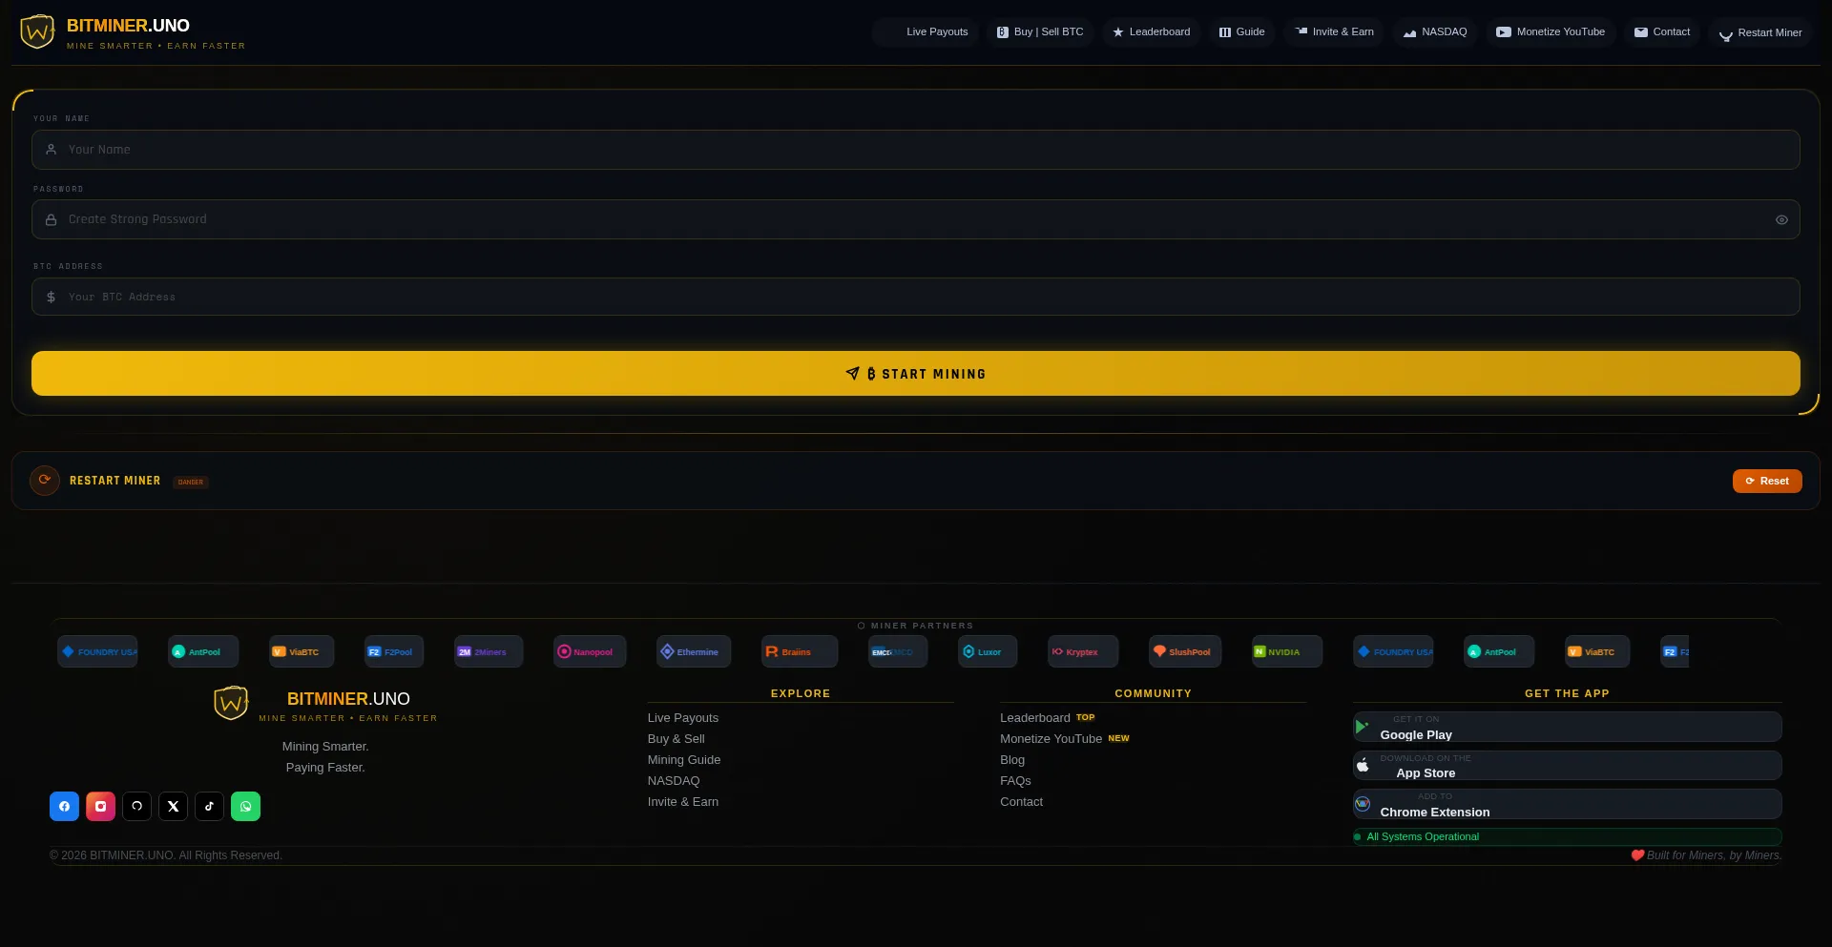Open Contact link in footer Community list
The height and width of the screenshot is (947, 1832).
coord(1021,802)
